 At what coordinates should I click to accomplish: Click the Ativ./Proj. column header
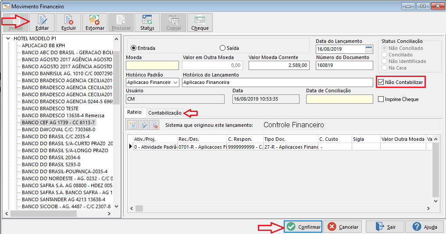(x=155, y=139)
